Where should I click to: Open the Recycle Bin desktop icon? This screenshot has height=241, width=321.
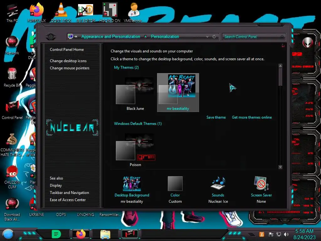(x=12, y=78)
